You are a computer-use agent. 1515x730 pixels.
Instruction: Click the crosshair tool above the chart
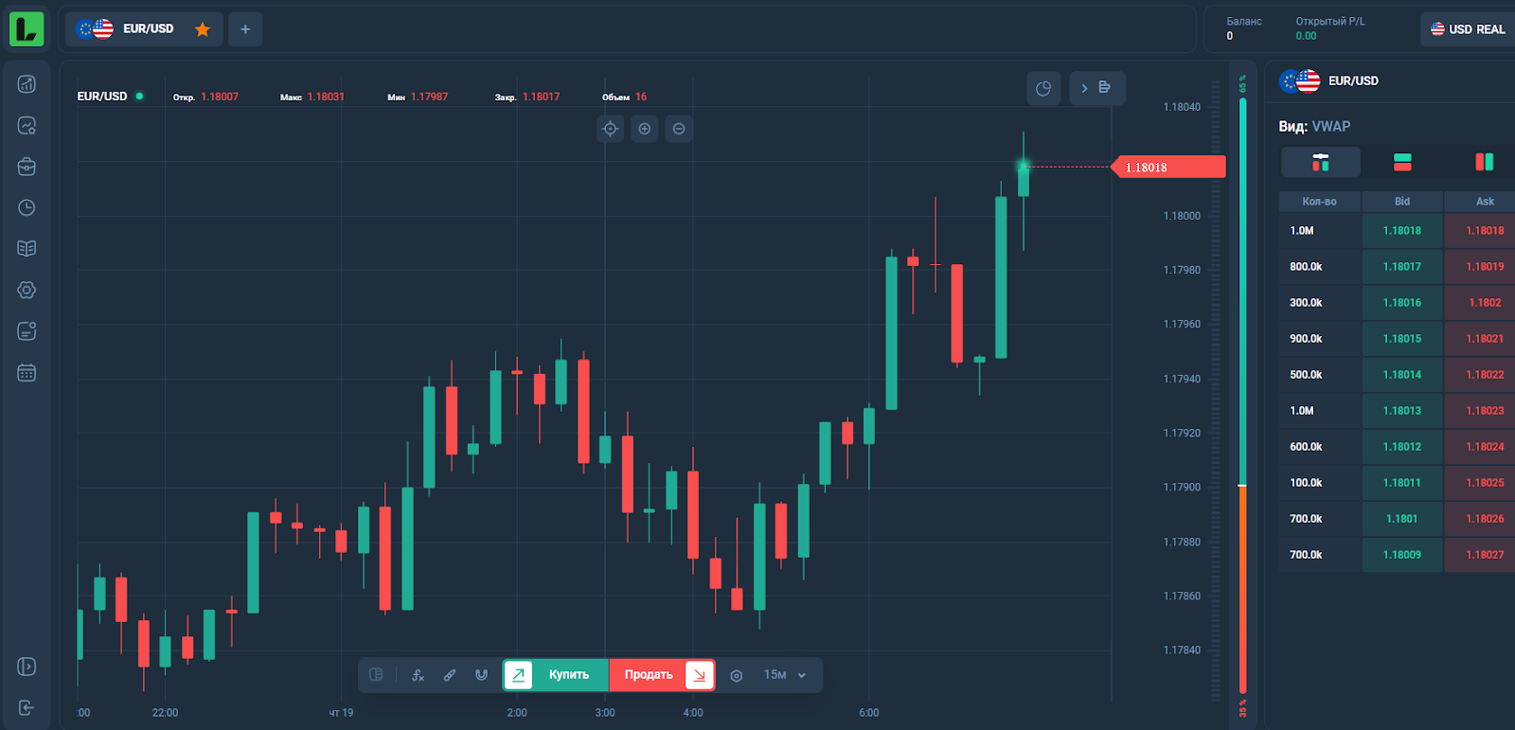(611, 128)
